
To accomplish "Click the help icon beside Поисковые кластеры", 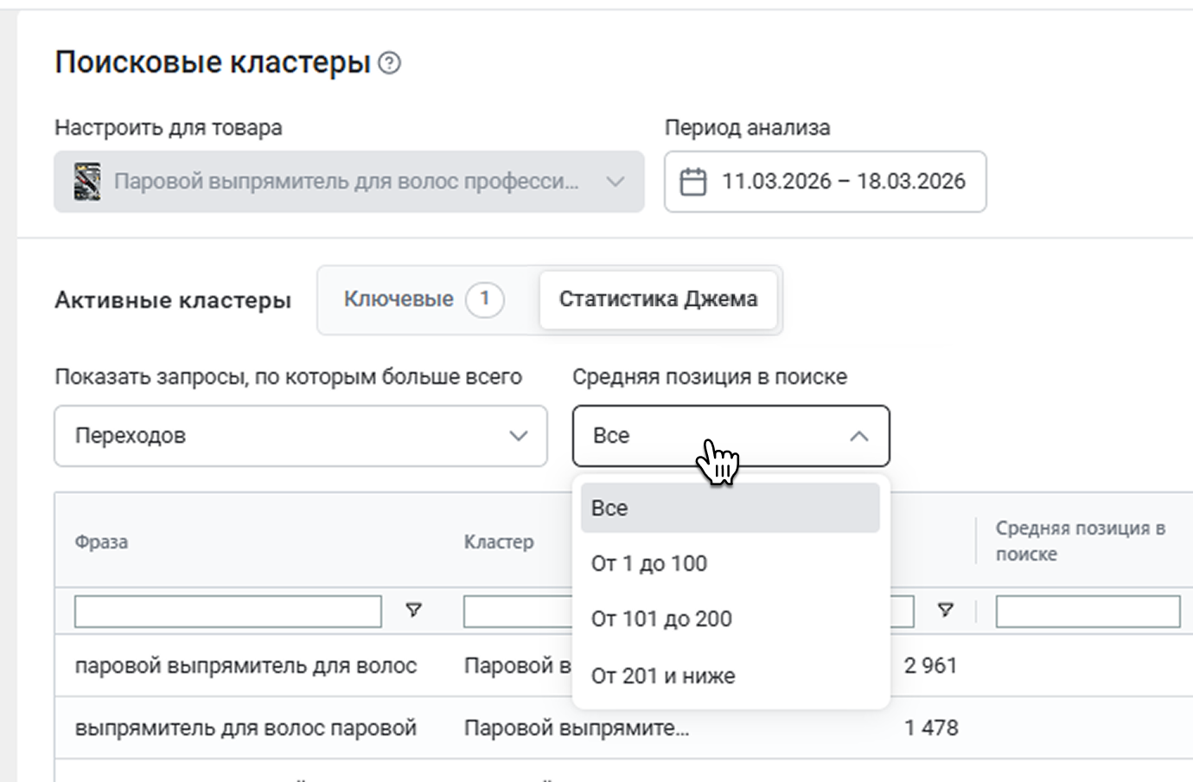I will pyautogui.click(x=390, y=63).
